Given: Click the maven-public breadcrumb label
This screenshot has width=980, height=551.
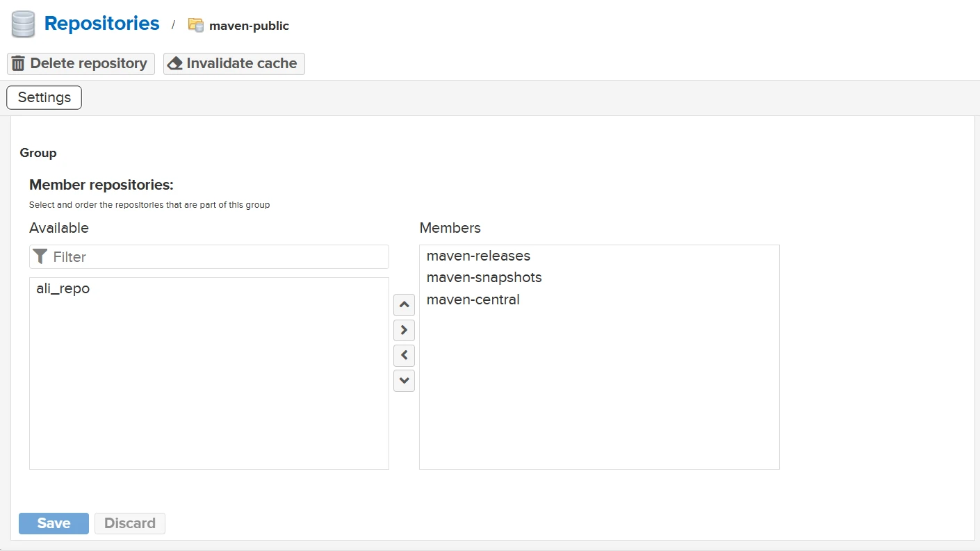Looking at the screenshot, I should [249, 26].
